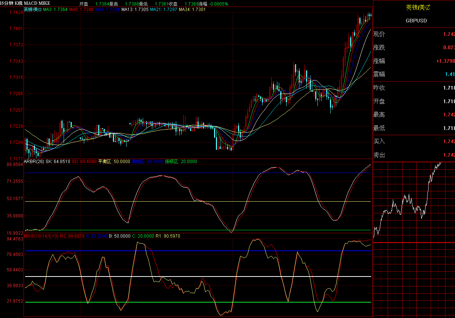Click the mini intraday trend chart thumbnail
Image resolution: width=455 pixels, height=318 pixels.
tap(414, 239)
